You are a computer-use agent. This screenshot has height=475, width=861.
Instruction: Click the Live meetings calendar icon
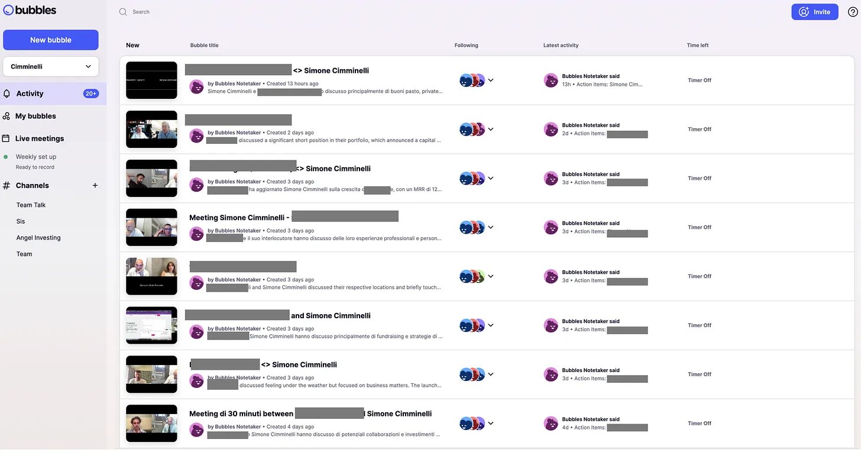coord(6,138)
